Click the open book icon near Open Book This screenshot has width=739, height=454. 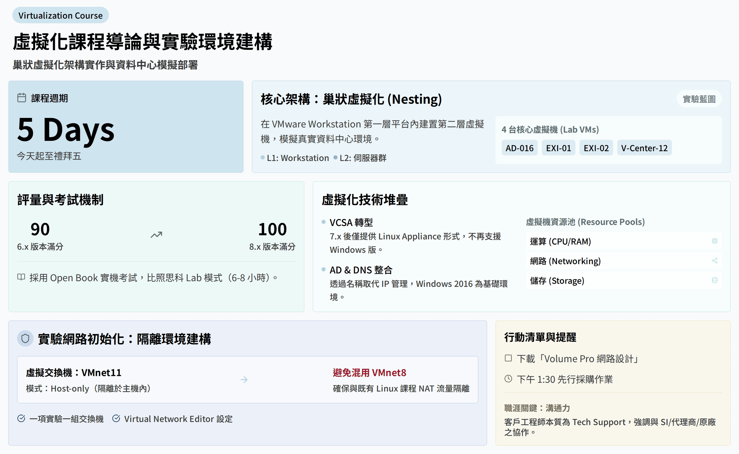coord(21,277)
